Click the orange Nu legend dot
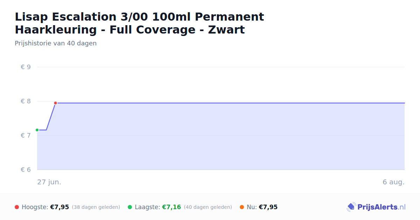This screenshot has width=420, height=220. [242, 207]
